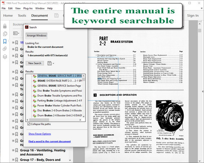Viewport: 204px width, 163px height.
Task: Click the document vertical scrollbar thumb
Action: click(200, 31)
